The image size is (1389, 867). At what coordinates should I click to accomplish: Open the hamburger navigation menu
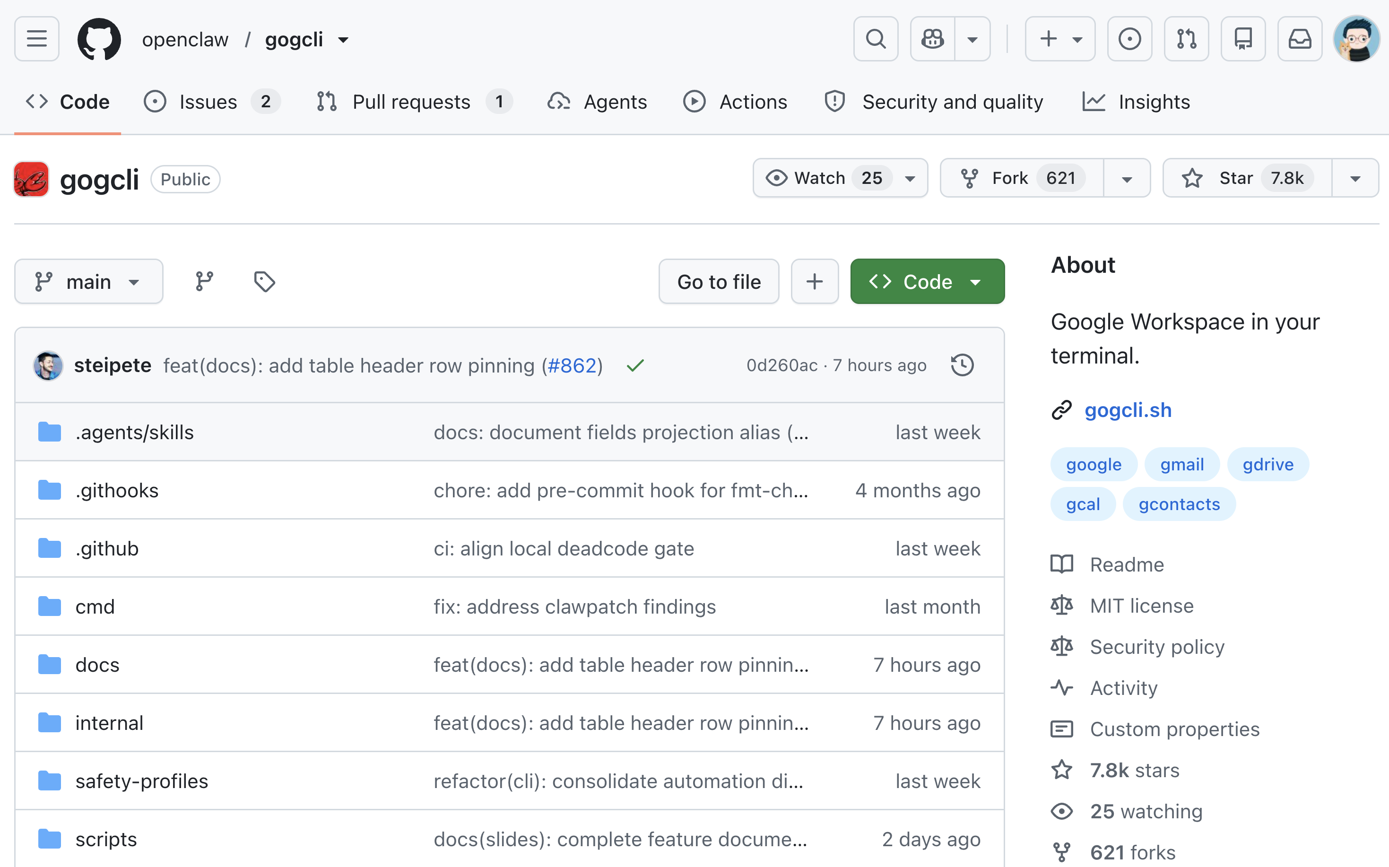point(37,39)
